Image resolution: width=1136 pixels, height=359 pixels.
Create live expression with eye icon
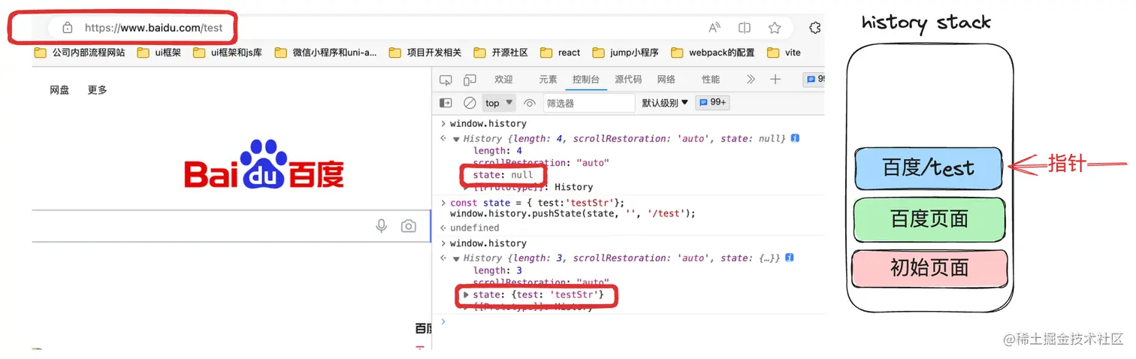[530, 103]
